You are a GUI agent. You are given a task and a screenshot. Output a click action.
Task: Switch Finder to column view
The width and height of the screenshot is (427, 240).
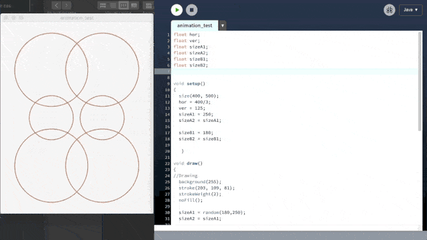tap(124, 6)
